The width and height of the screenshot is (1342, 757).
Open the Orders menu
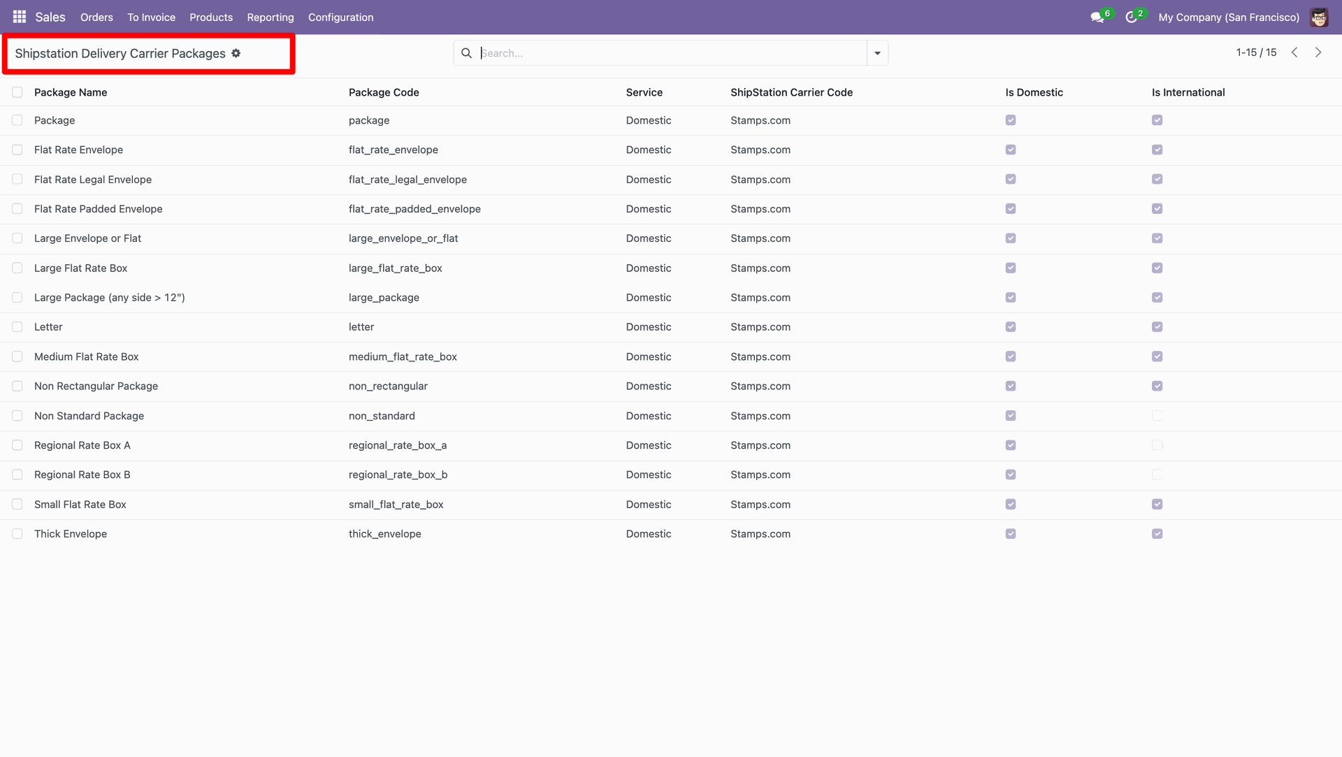point(96,17)
